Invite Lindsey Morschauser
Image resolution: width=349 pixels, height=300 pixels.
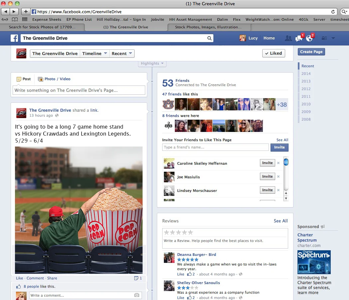click(x=267, y=190)
